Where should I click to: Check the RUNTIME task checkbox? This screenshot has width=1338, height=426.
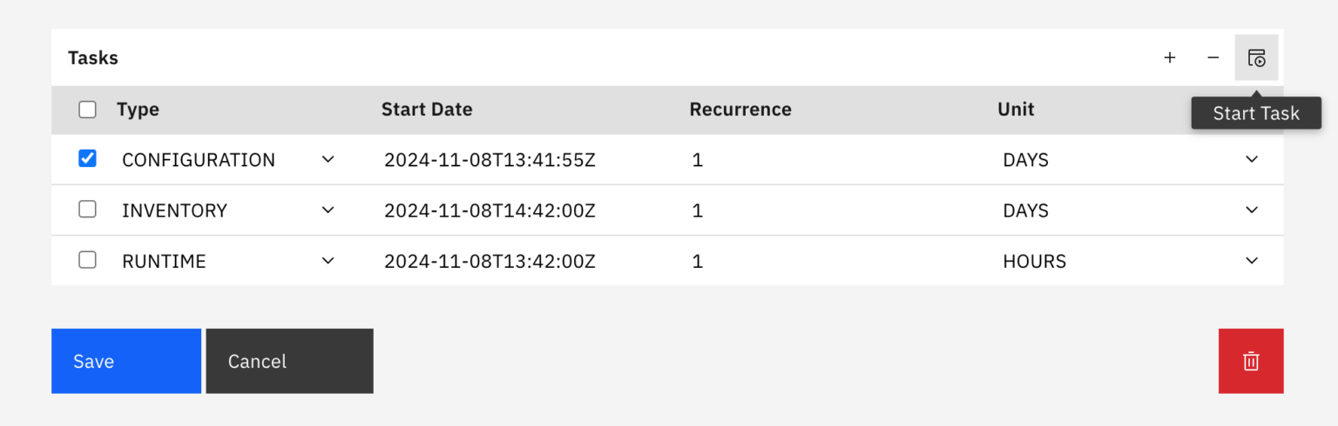[x=87, y=260]
